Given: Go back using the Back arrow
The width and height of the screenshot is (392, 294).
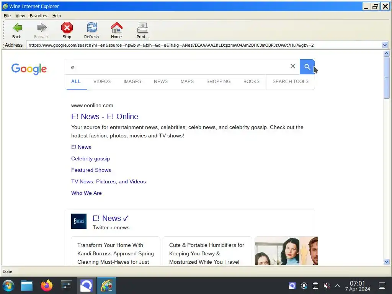Looking at the screenshot, I should pyautogui.click(x=17, y=31).
